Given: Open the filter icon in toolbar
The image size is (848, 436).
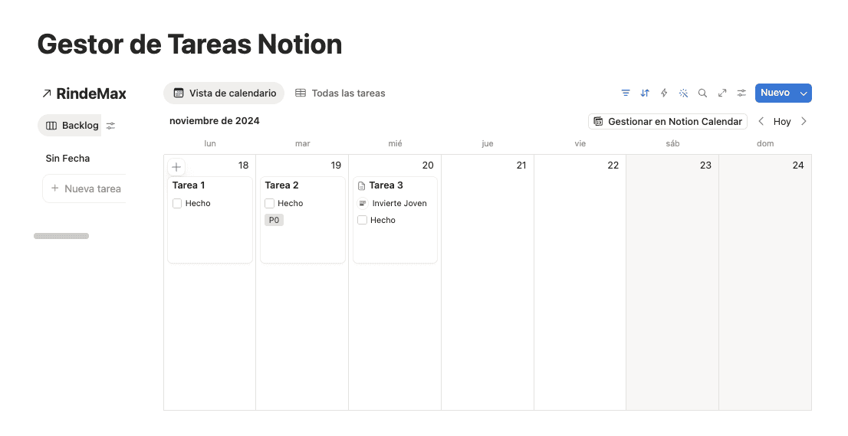Looking at the screenshot, I should [626, 93].
